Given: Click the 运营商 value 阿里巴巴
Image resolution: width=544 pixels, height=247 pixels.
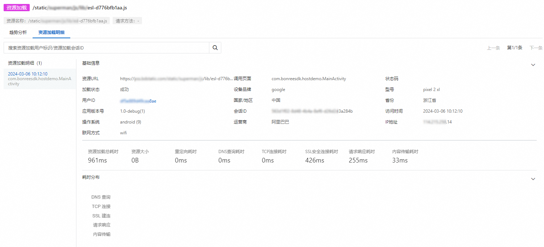Looking at the screenshot, I should point(280,122).
